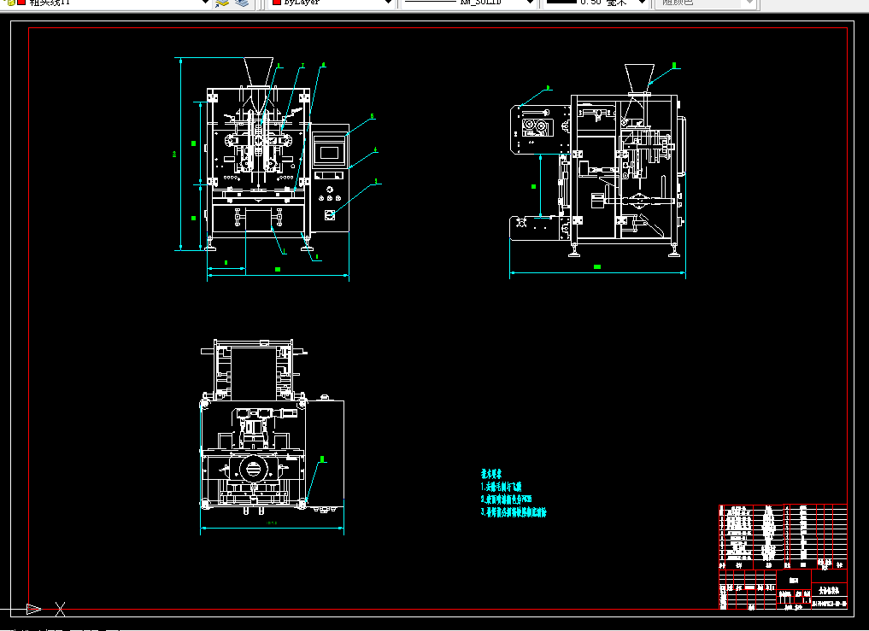Select the side view overall length dimension
The height and width of the screenshot is (631, 869).
point(597,271)
